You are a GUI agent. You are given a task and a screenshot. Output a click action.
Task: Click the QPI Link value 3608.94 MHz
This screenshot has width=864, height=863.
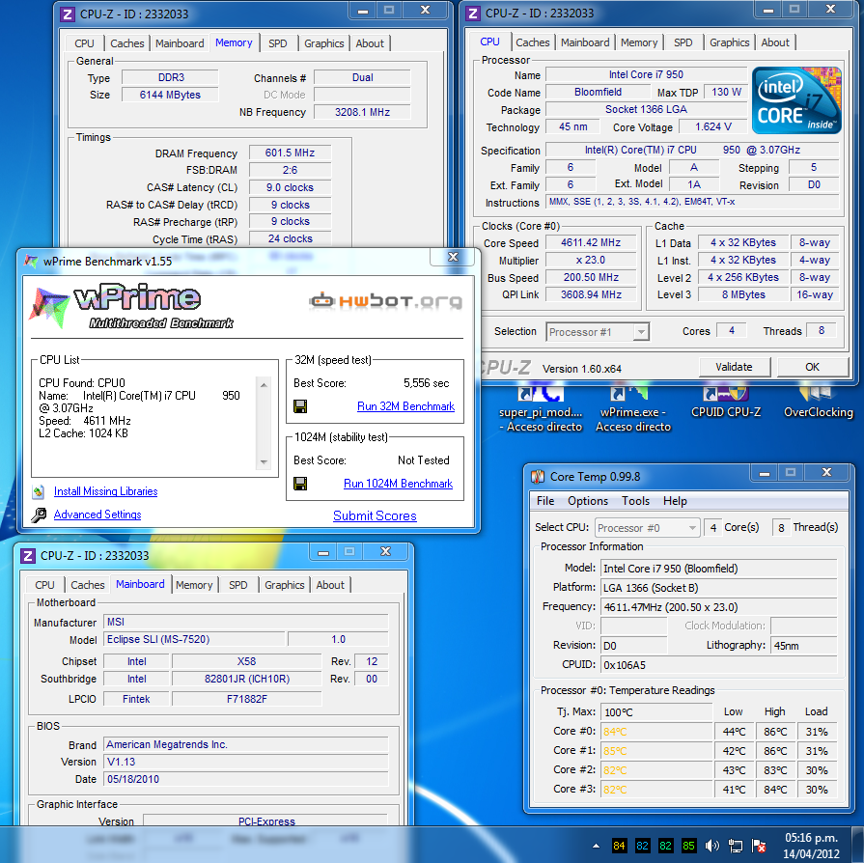pos(591,294)
